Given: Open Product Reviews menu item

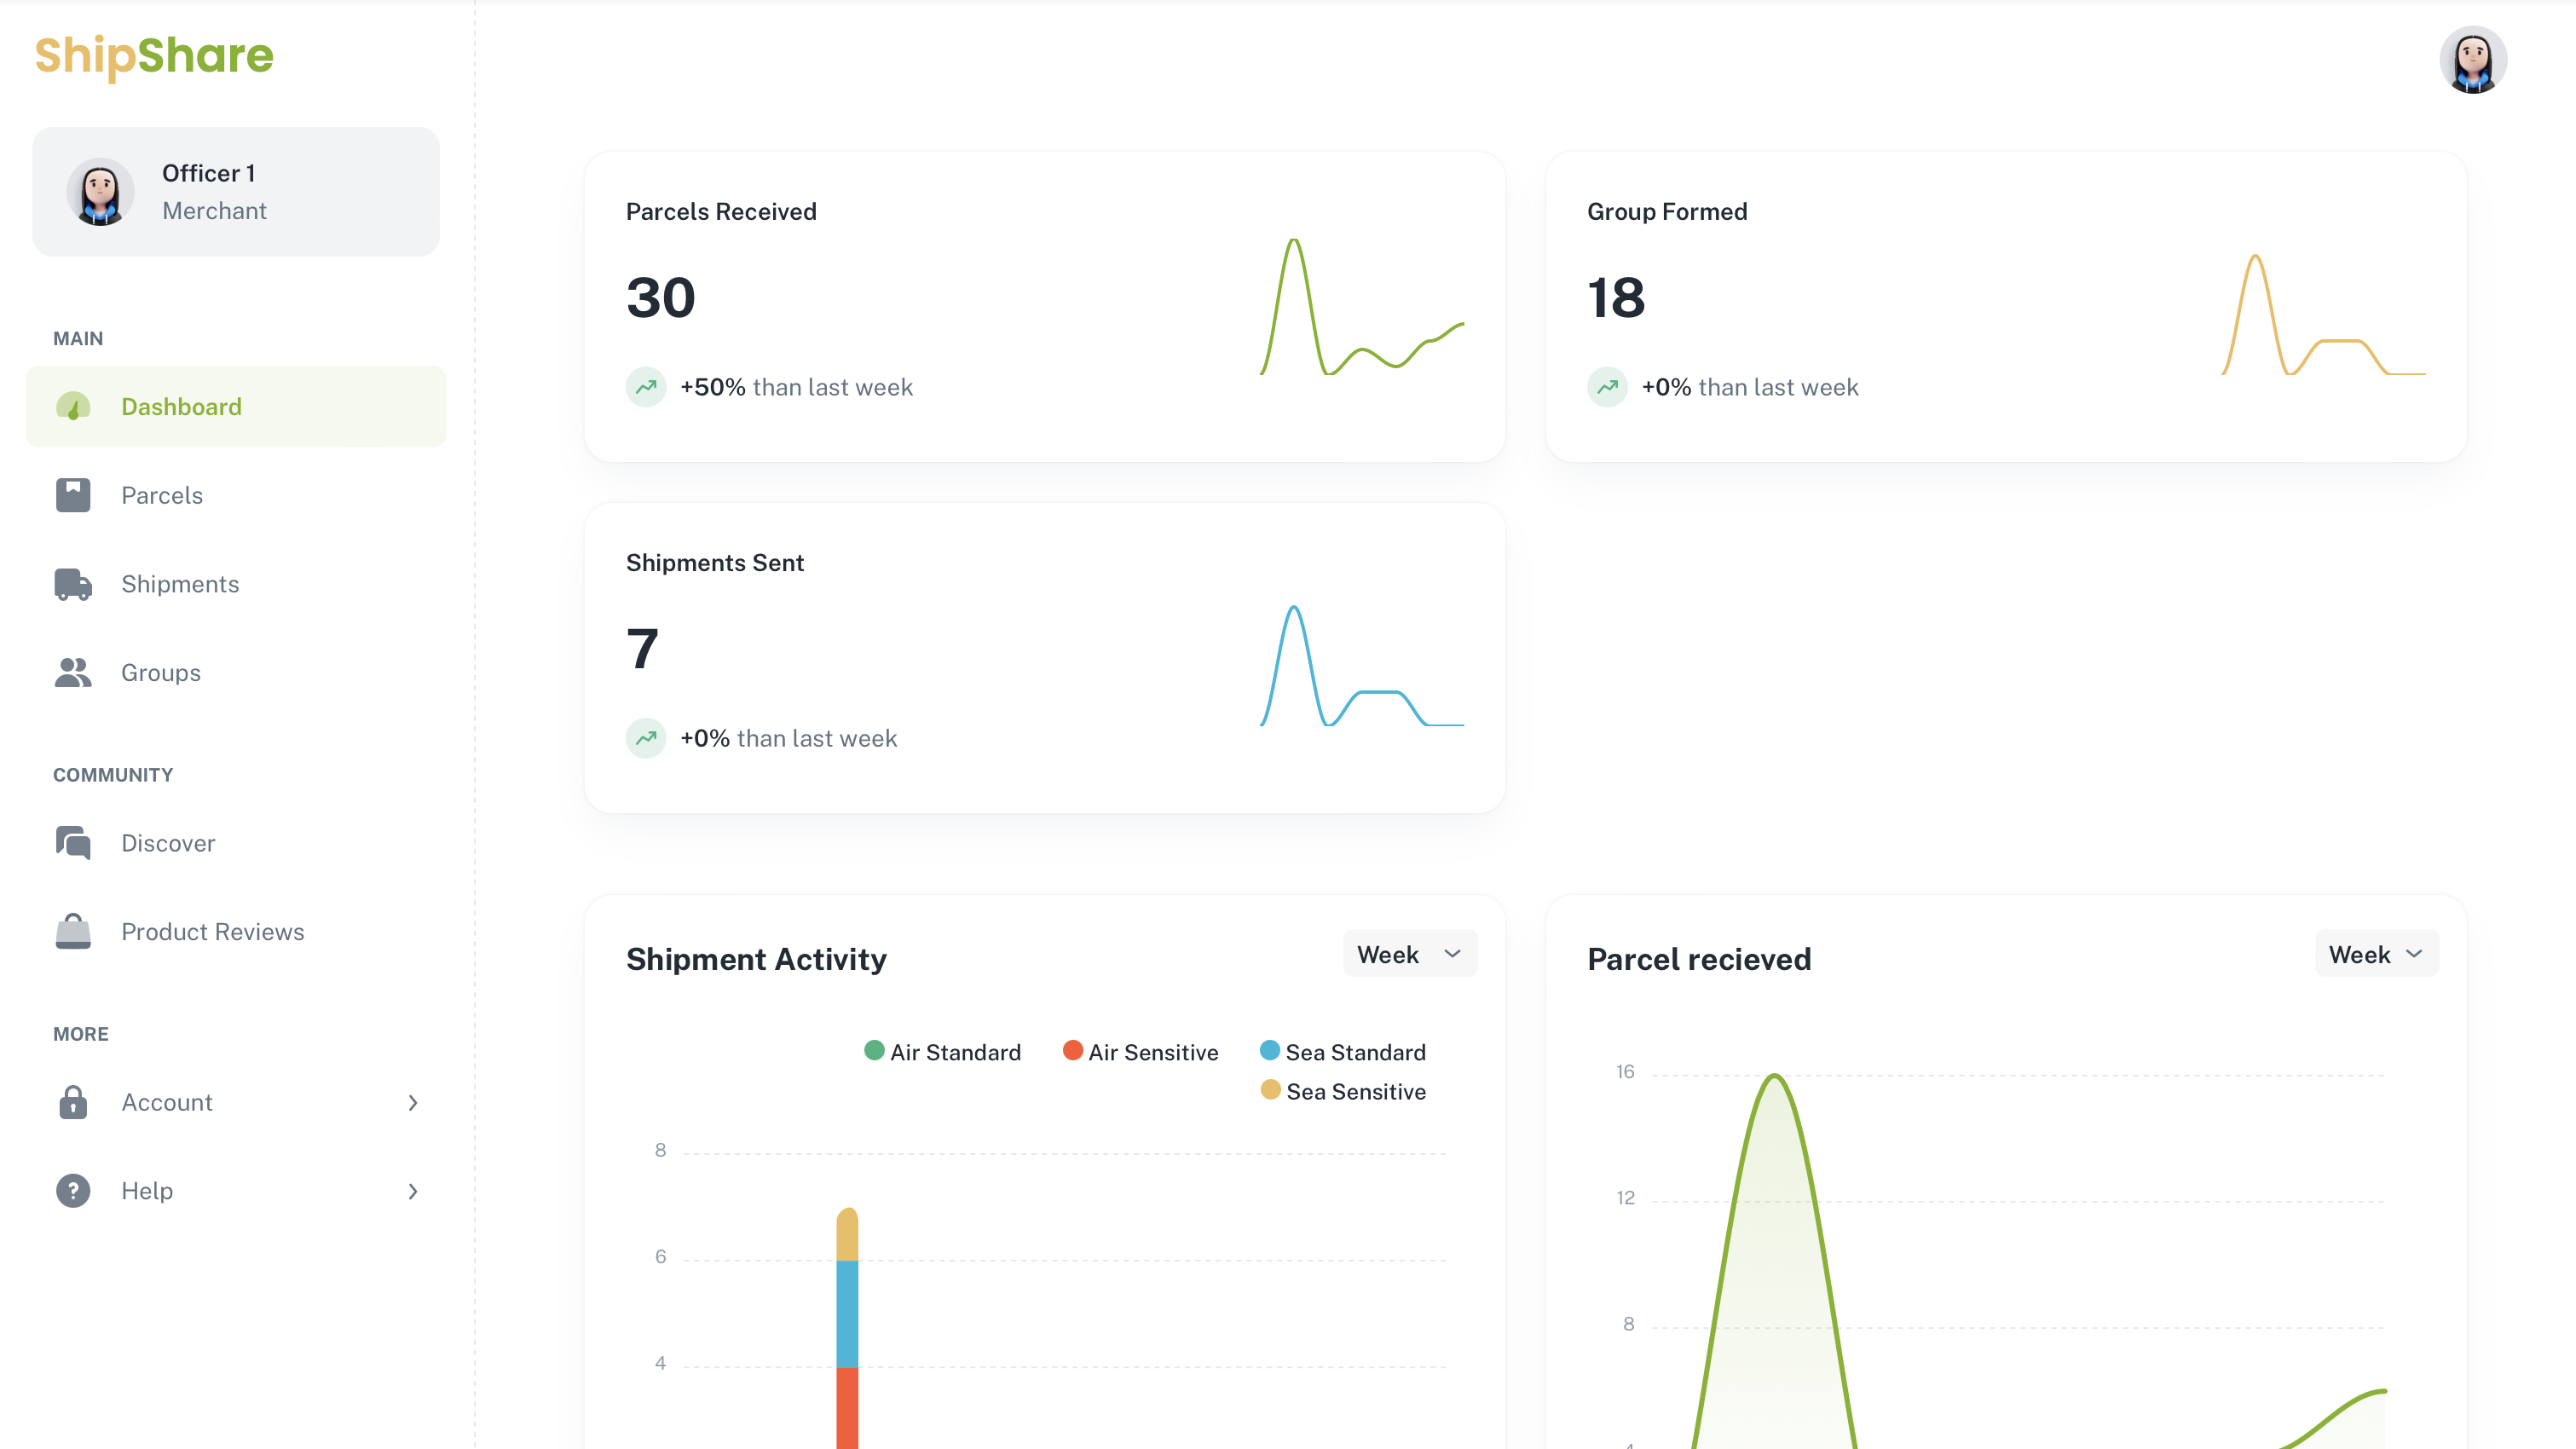Looking at the screenshot, I should click(x=212, y=931).
